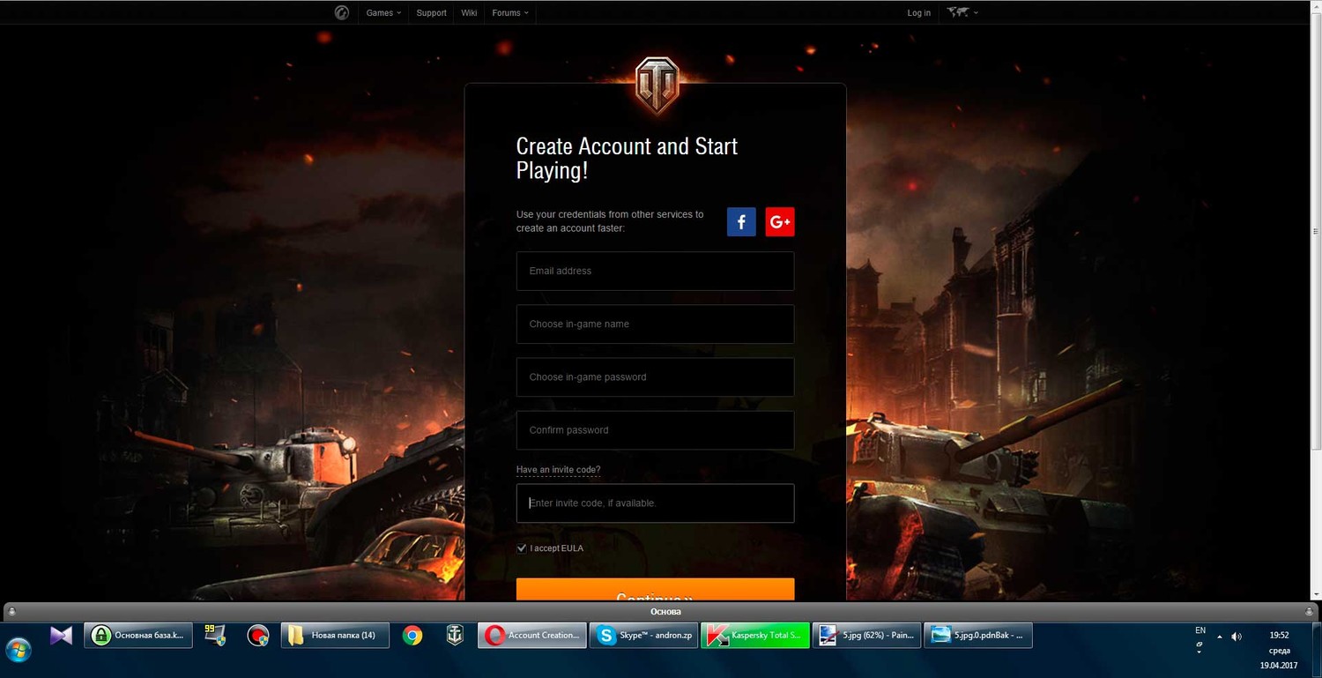Screen dimensions: 1322x678
Task: Uncheck the I accept EULA checkbox
Action: click(x=522, y=548)
